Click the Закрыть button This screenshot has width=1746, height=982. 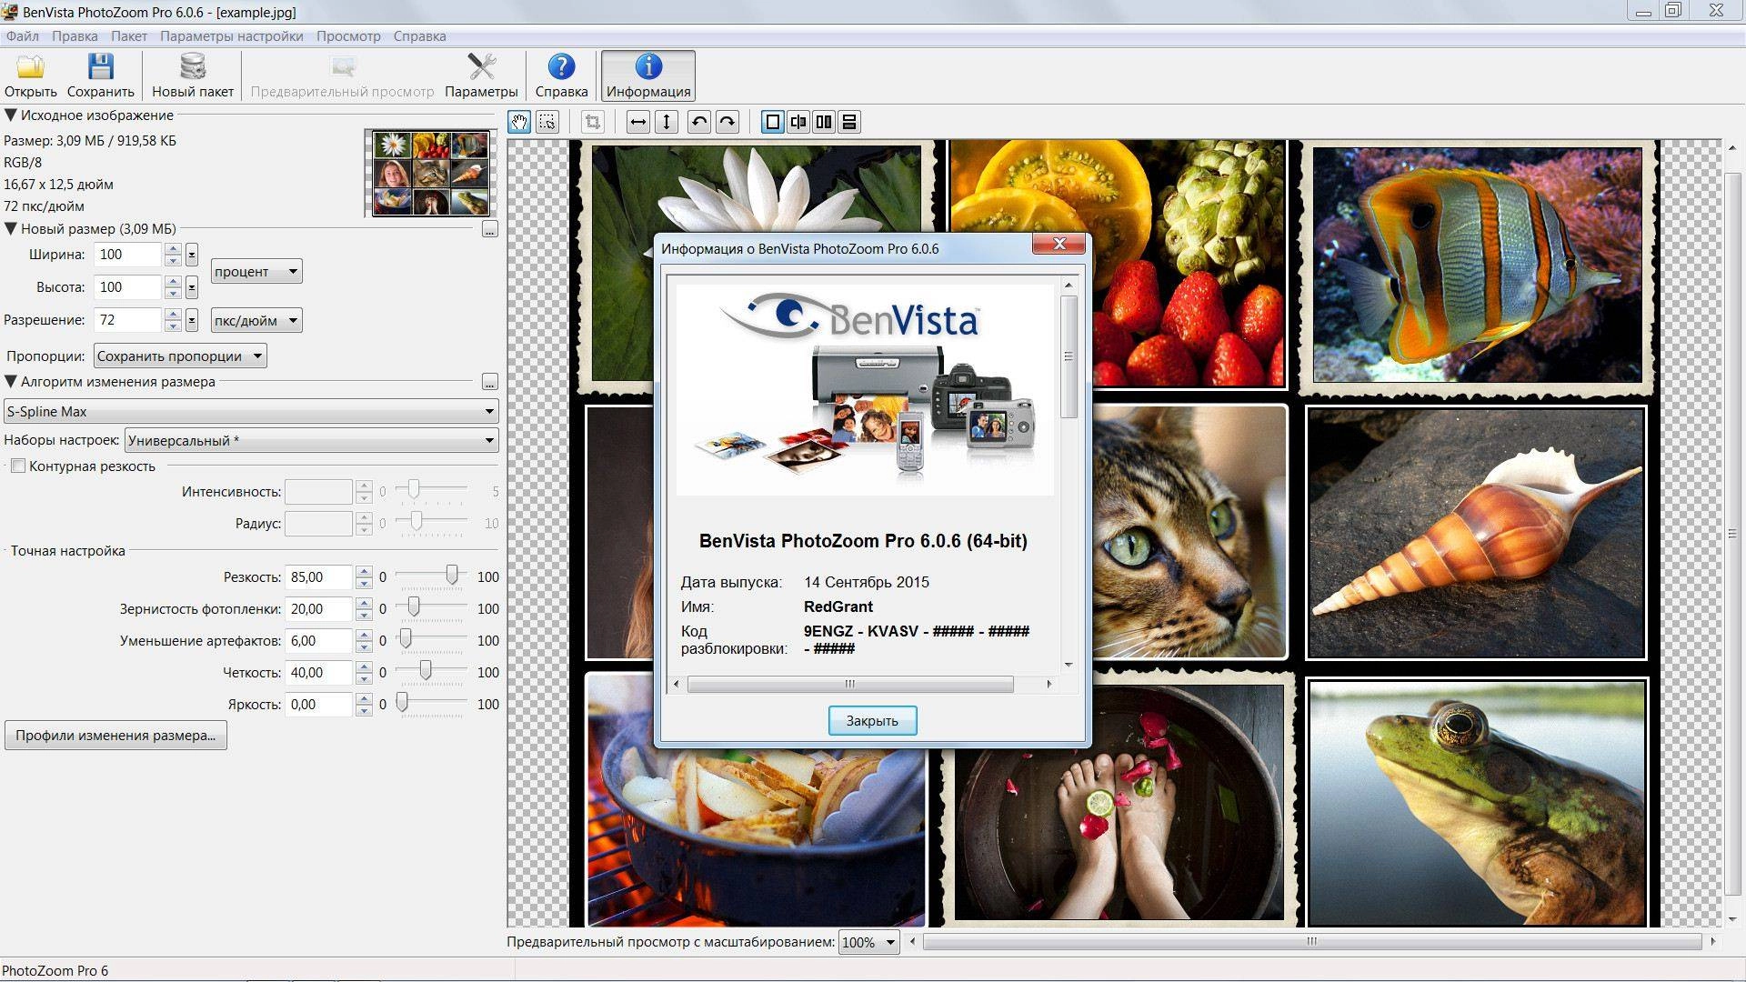pyautogui.click(x=872, y=720)
